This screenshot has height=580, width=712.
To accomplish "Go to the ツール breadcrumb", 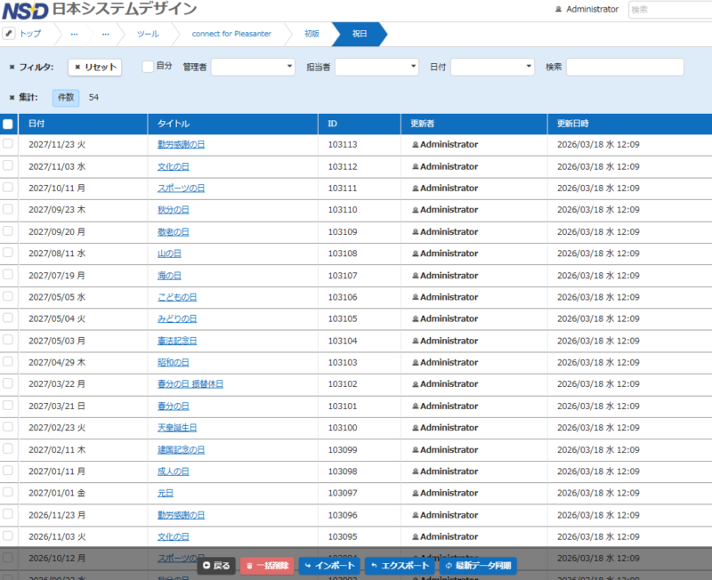I will click(x=148, y=34).
